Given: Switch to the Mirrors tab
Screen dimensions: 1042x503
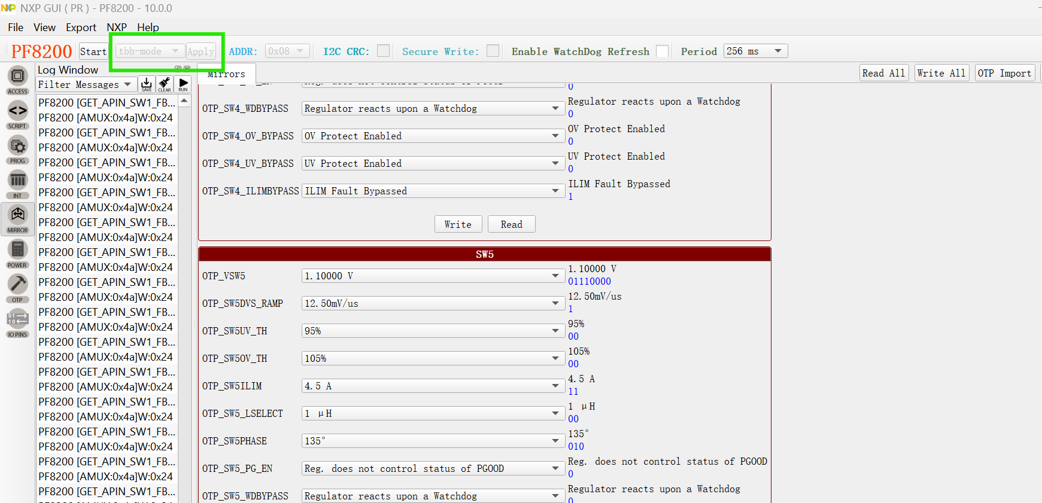Looking at the screenshot, I should point(226,74).
